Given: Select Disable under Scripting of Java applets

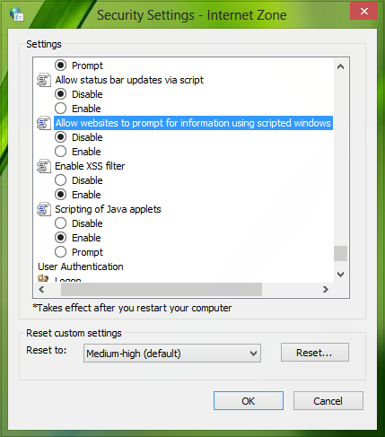Looking at the screenshot, I should (x=60, y=223).
